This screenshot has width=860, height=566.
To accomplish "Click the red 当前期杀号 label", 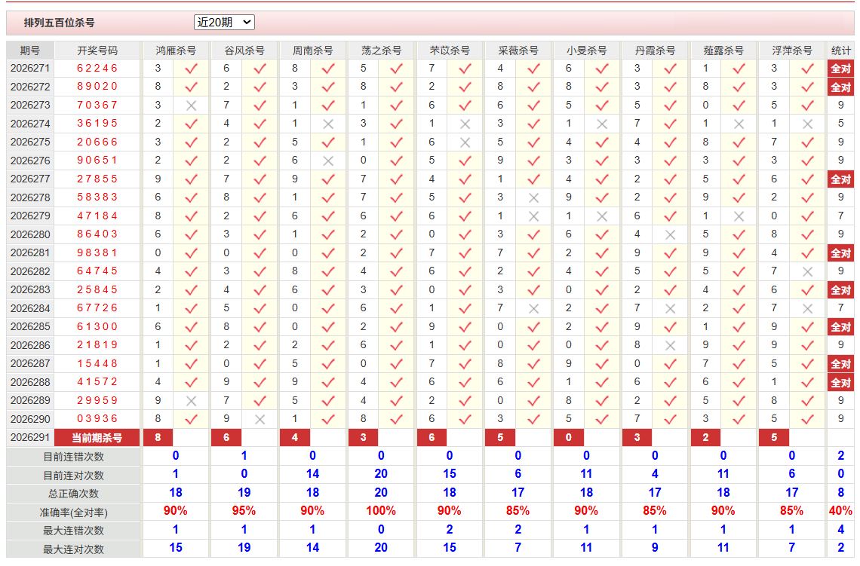I will (97, 438).
